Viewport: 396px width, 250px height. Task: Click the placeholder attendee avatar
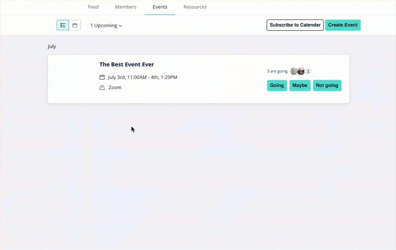pos(308,71)
